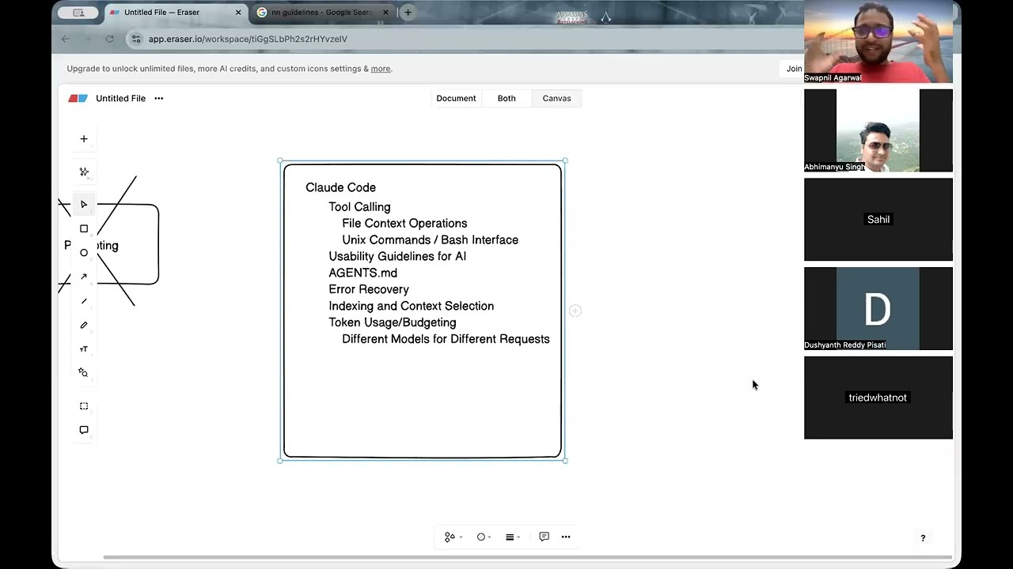The image size is (1013, 569).
Task: Close the nn guidelines Google Search tab
Action: point(387,13)
